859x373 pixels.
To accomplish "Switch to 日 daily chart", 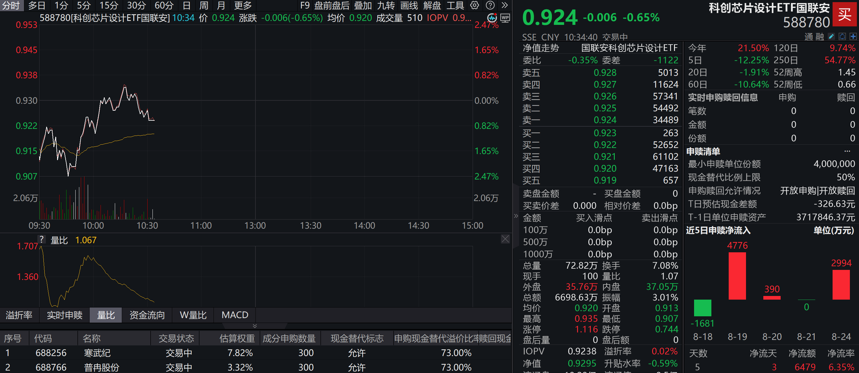I will coord(187,5).
